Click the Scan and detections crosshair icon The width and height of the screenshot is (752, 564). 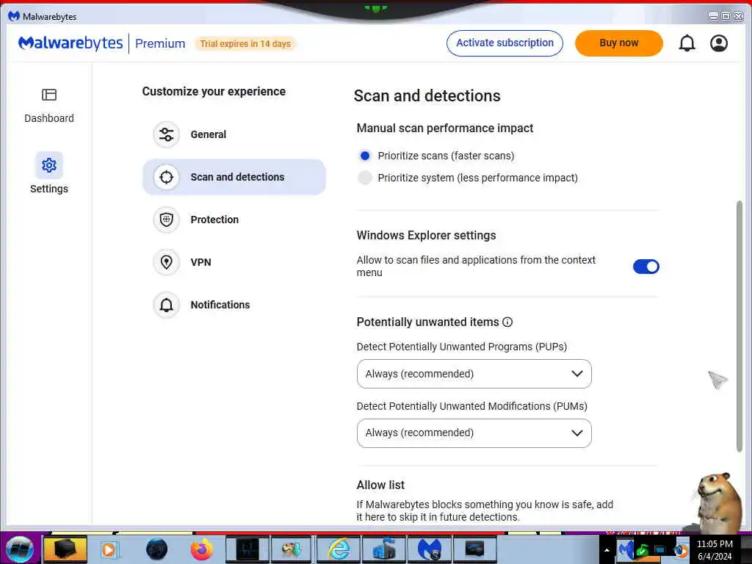pos(167,177)
